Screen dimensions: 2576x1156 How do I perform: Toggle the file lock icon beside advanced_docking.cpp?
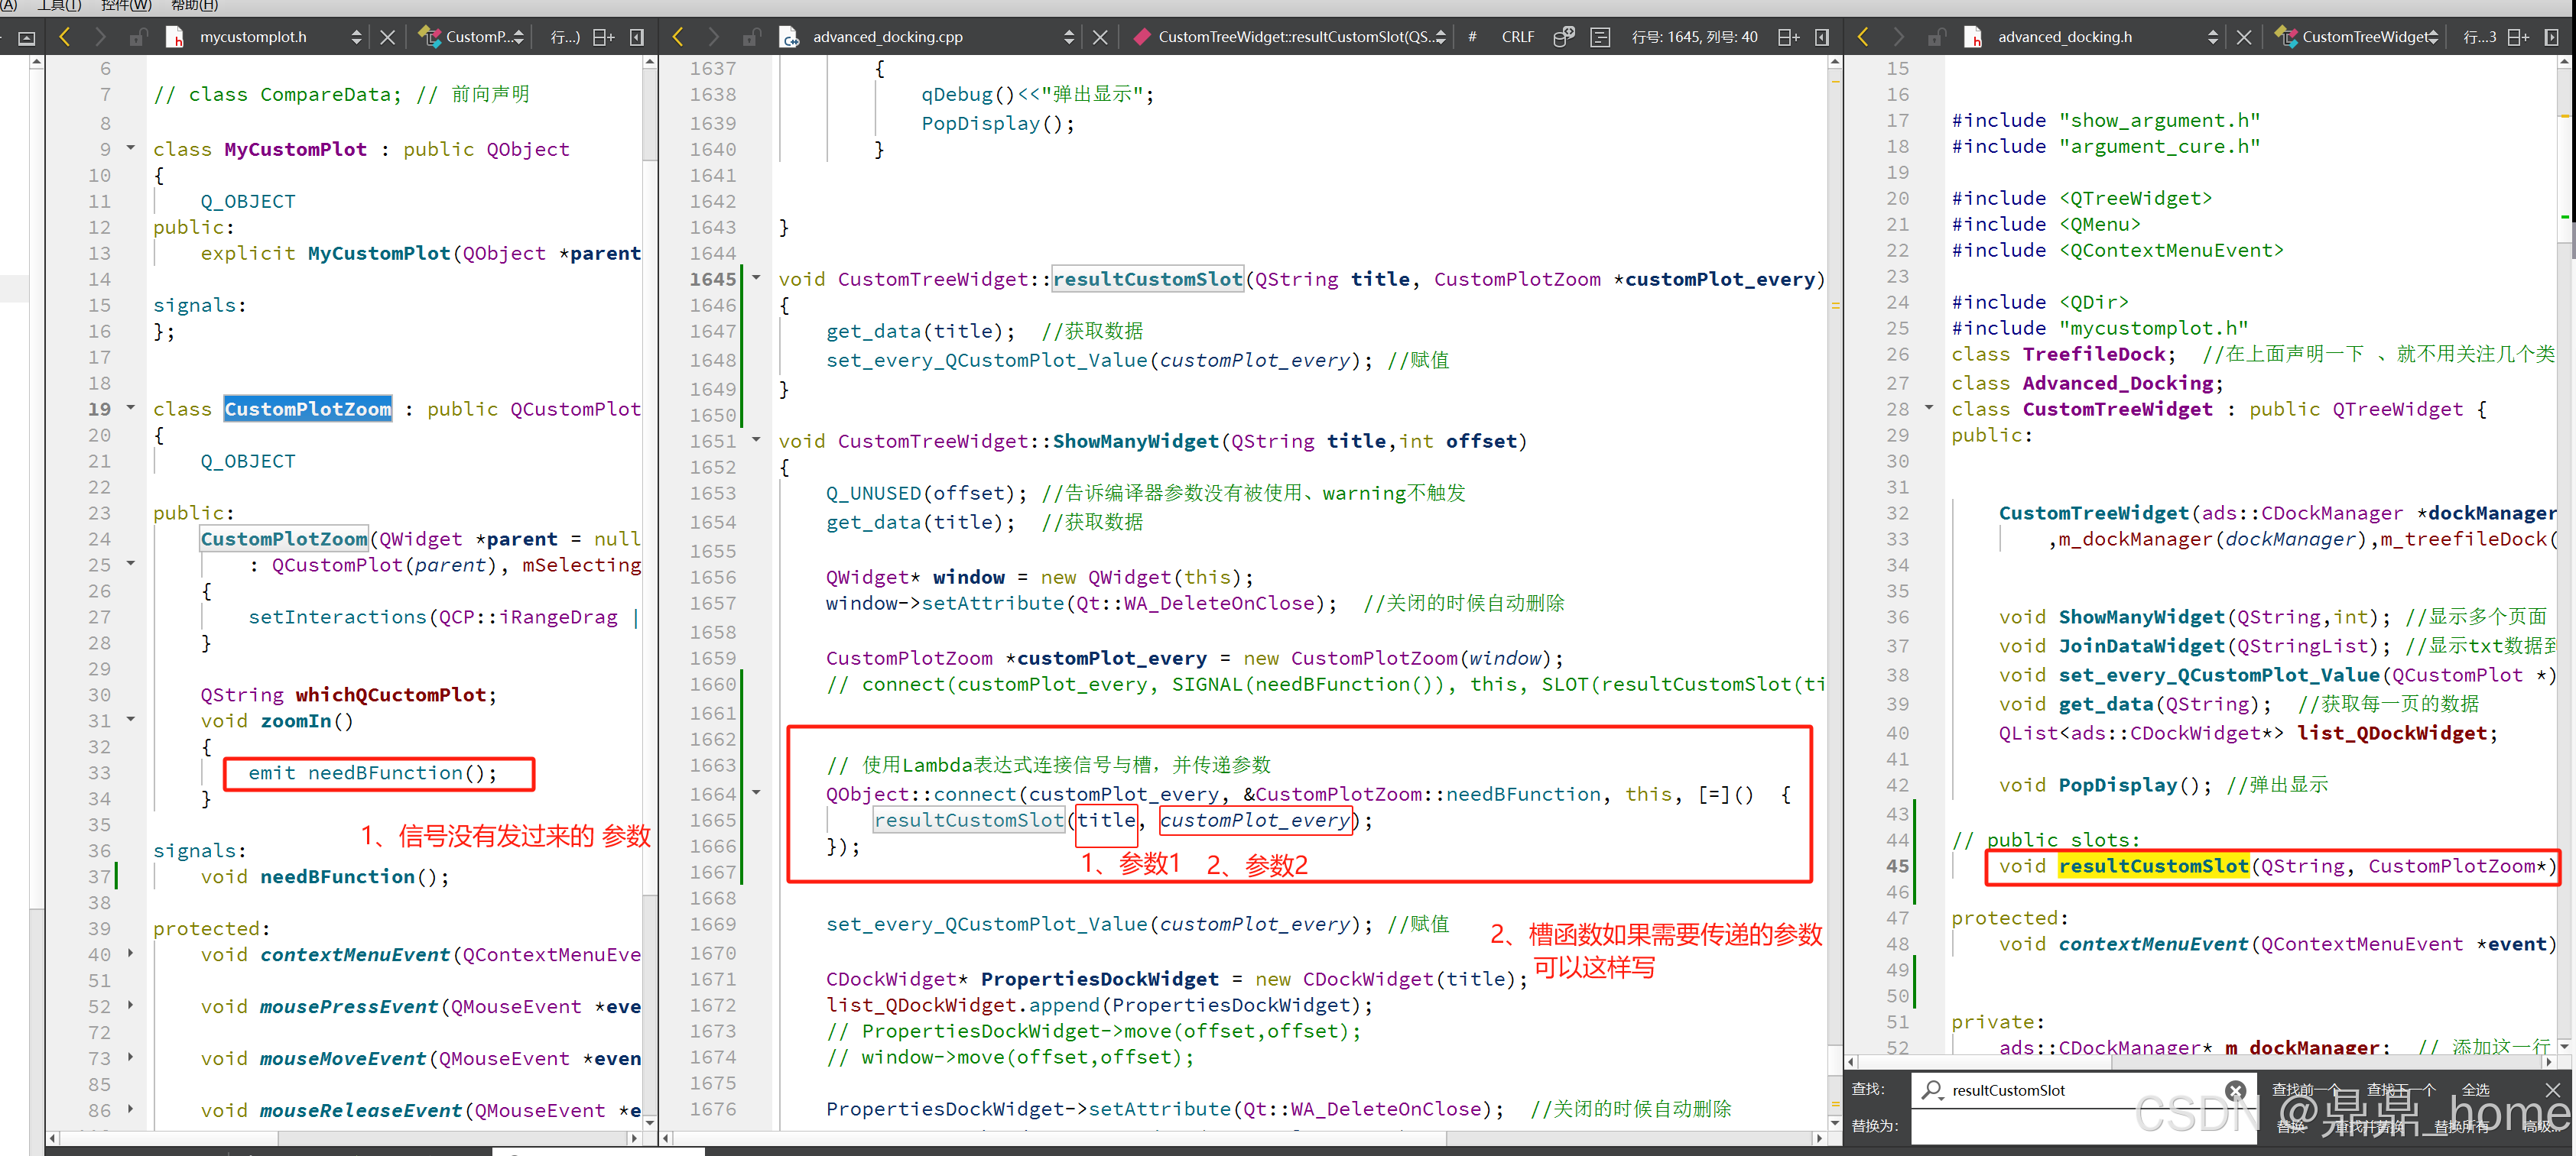pyautogui.click(x=750, y=37)
